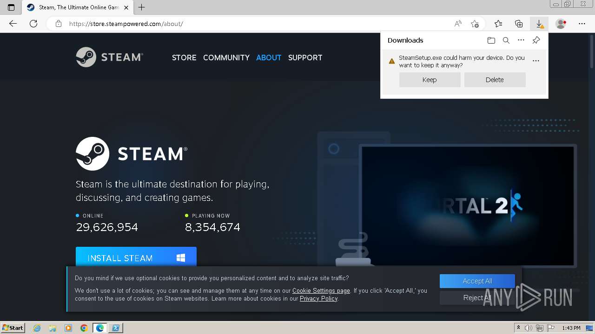
Task: Open the SUPPORT menu item
Action: pyautogui.click(x=305, y=58)
